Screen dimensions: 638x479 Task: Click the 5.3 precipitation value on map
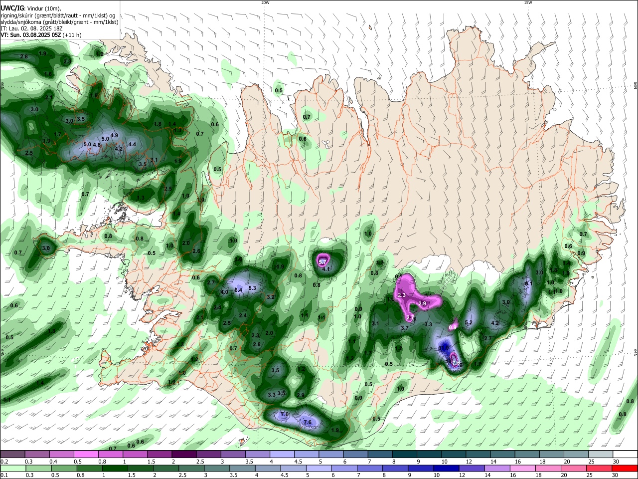(x=252, y=288)
